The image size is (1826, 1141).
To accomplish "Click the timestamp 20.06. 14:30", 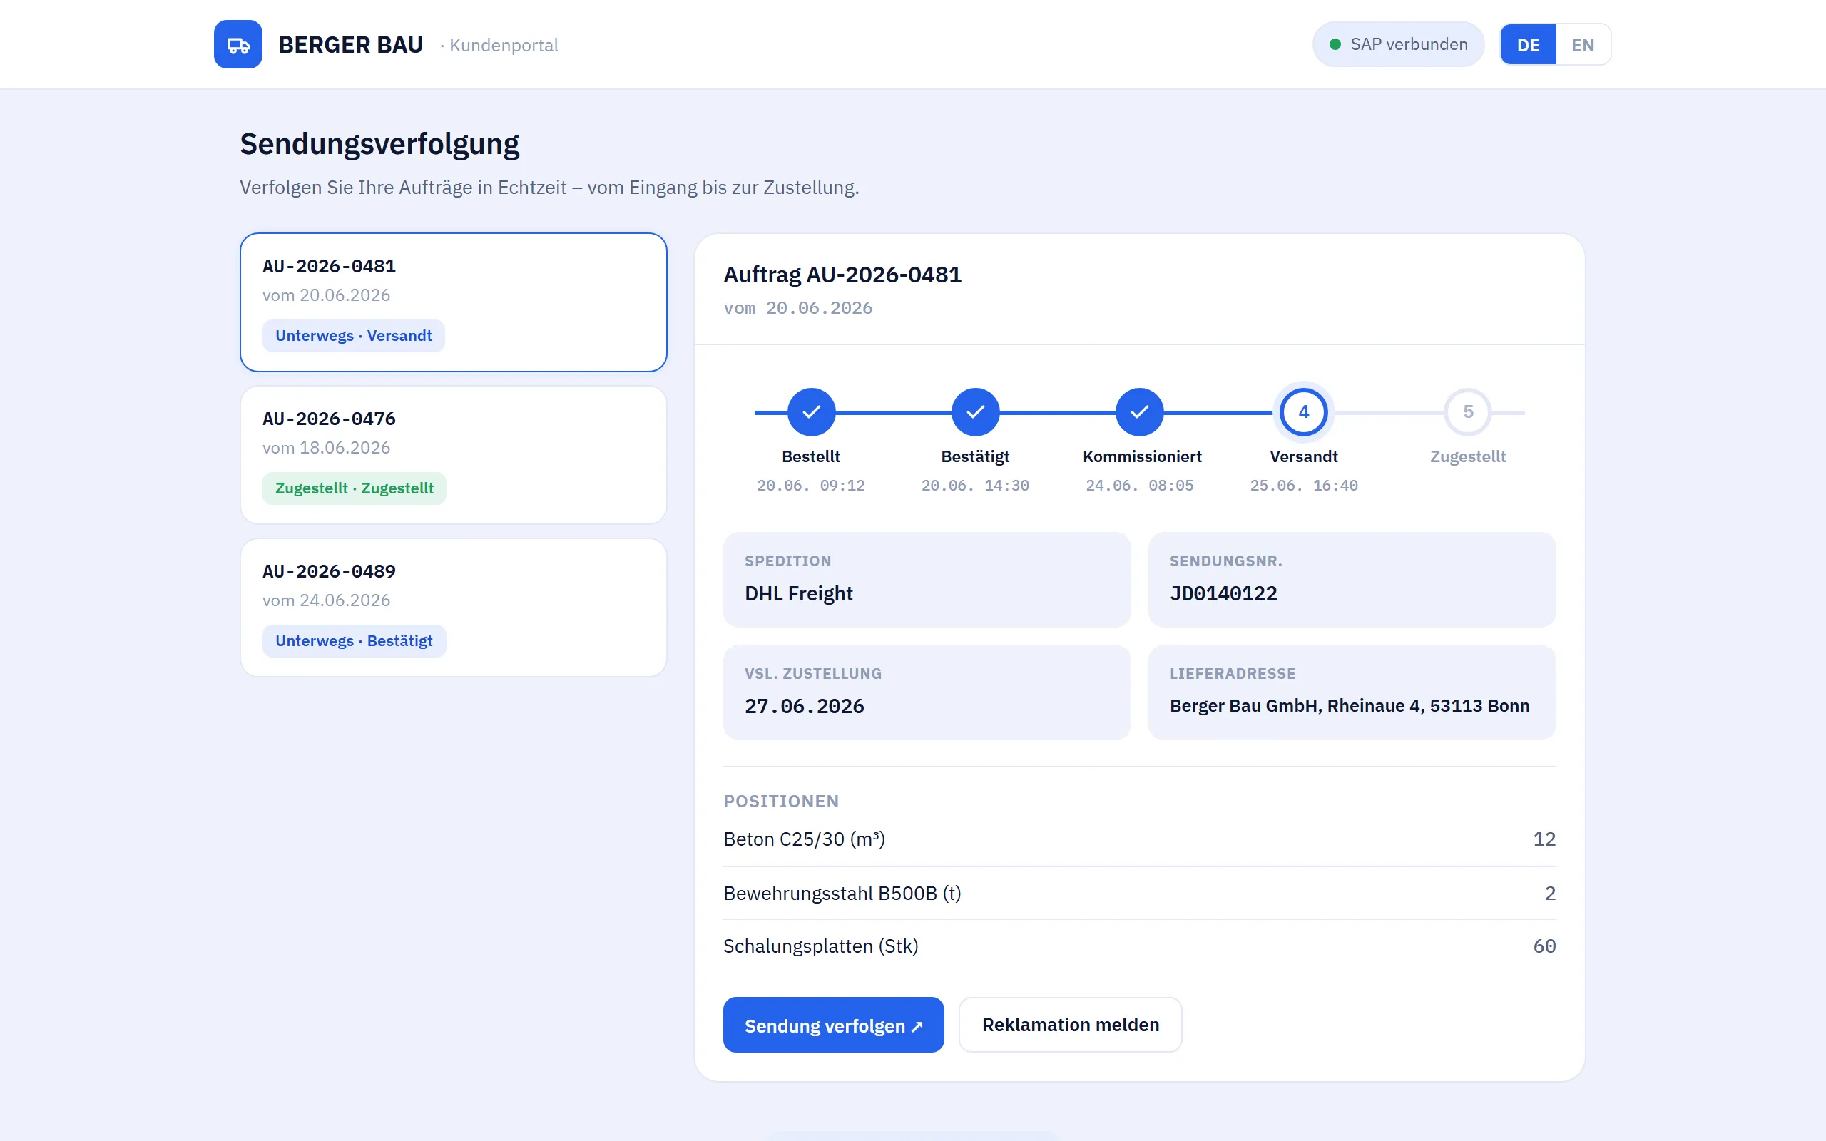I will [x=975, y=486].
